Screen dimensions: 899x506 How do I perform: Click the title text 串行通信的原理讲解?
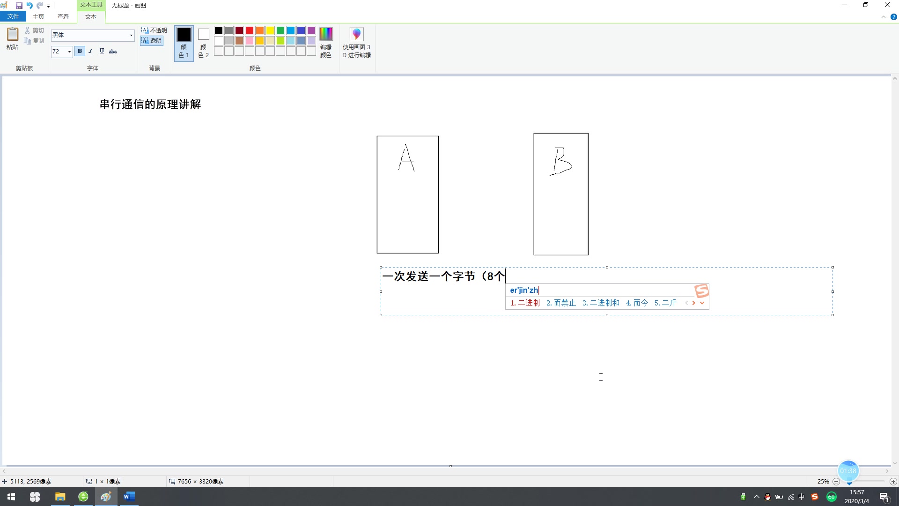150,104
